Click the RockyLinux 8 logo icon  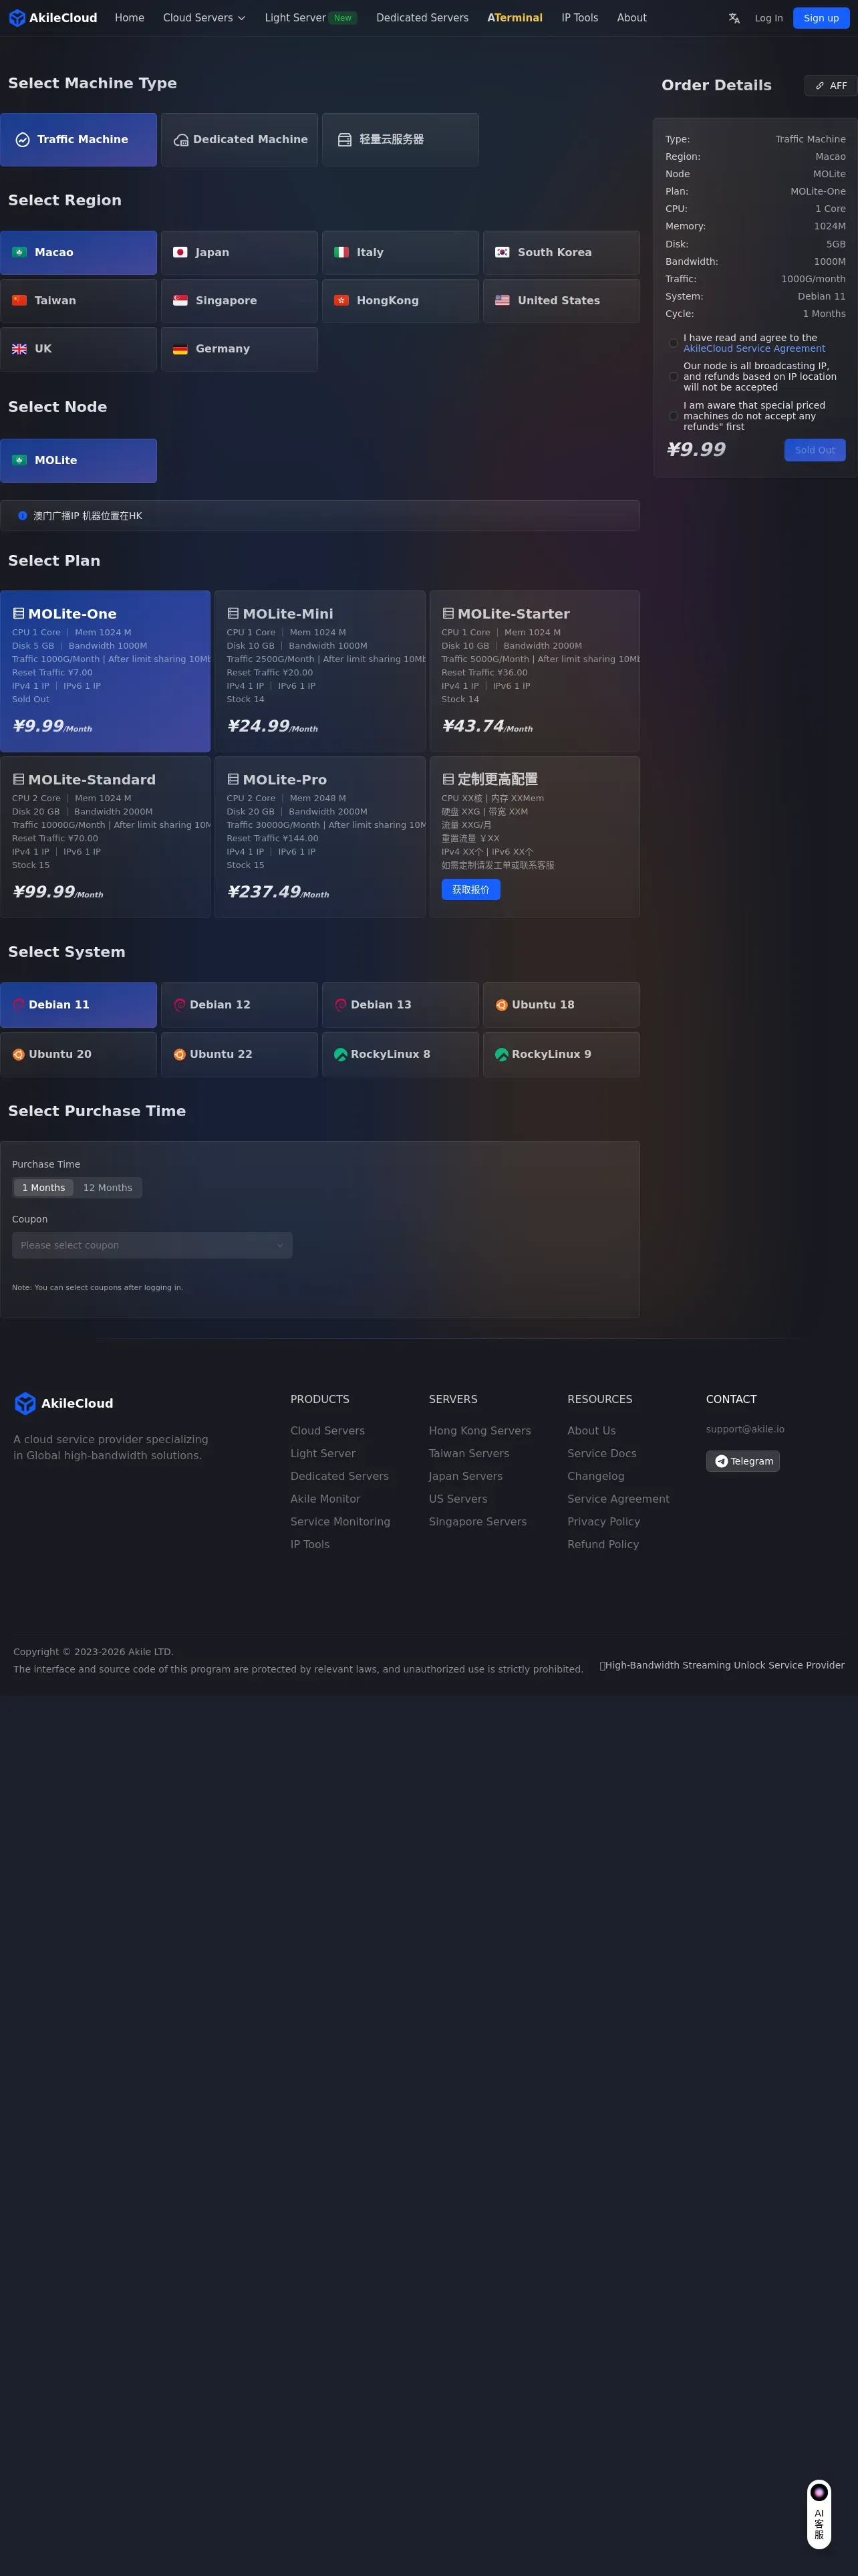point(341,1054)
